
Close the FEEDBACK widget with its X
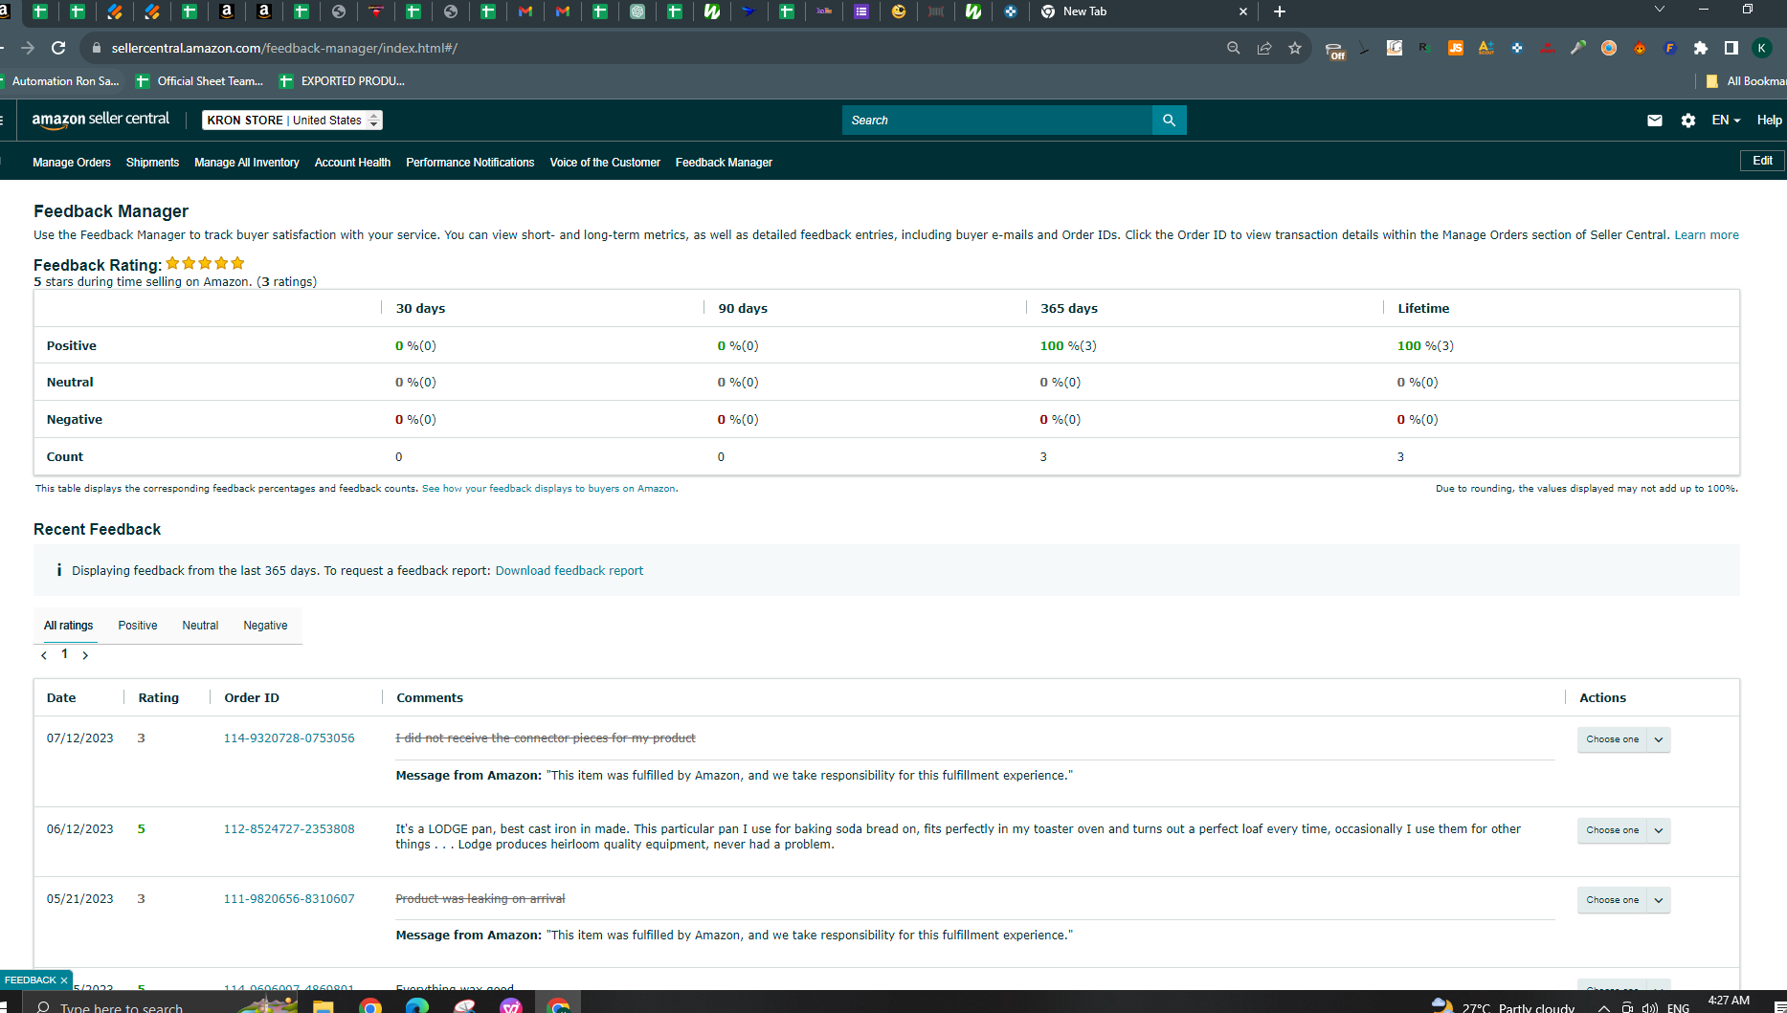[64, 980]
